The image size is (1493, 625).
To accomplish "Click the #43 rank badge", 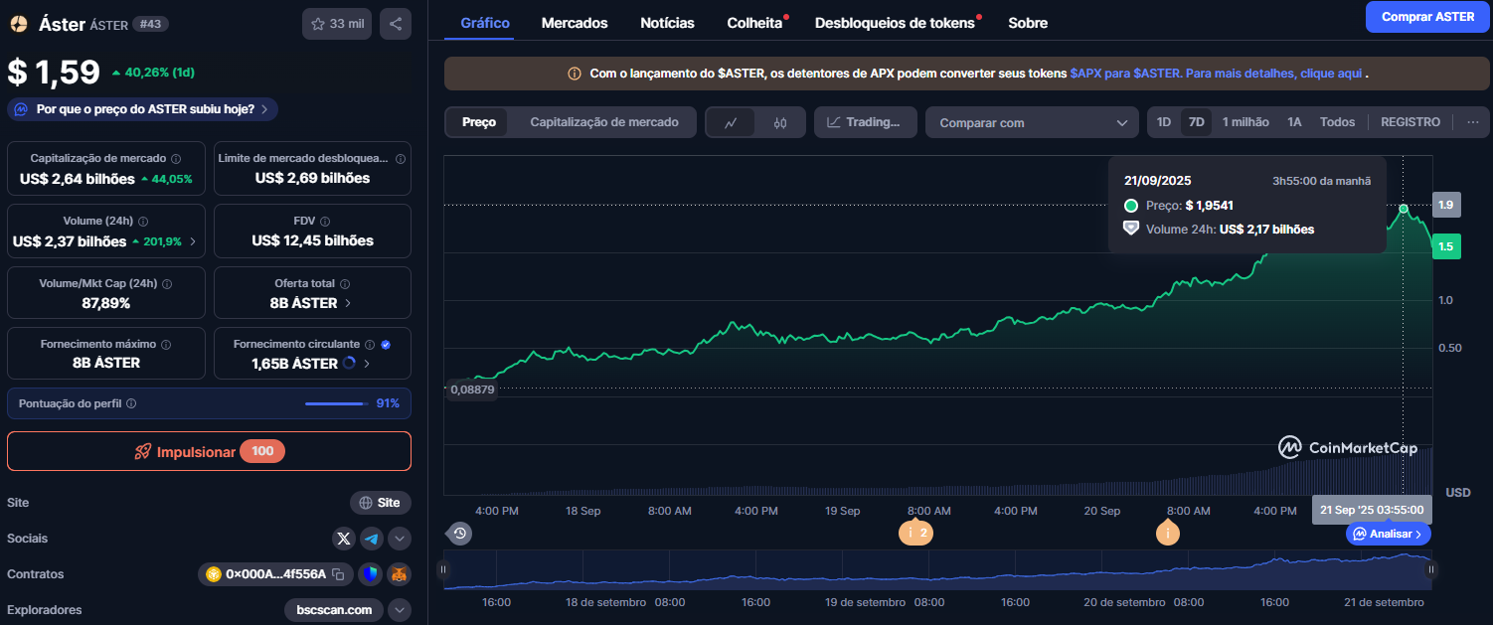I will tap(152, 24).
